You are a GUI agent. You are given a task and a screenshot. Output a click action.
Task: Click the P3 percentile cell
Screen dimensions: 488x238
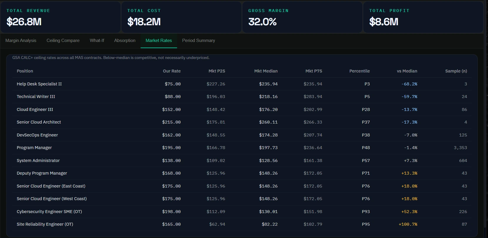[x=367, y=84]
